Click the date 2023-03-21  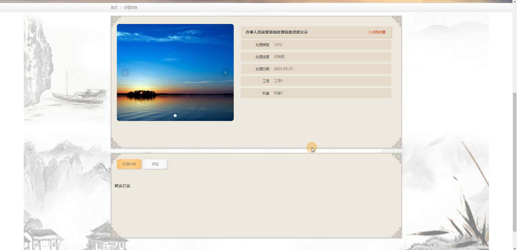(283, 69)
